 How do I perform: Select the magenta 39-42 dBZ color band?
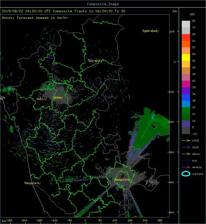[x=186, y=84]
